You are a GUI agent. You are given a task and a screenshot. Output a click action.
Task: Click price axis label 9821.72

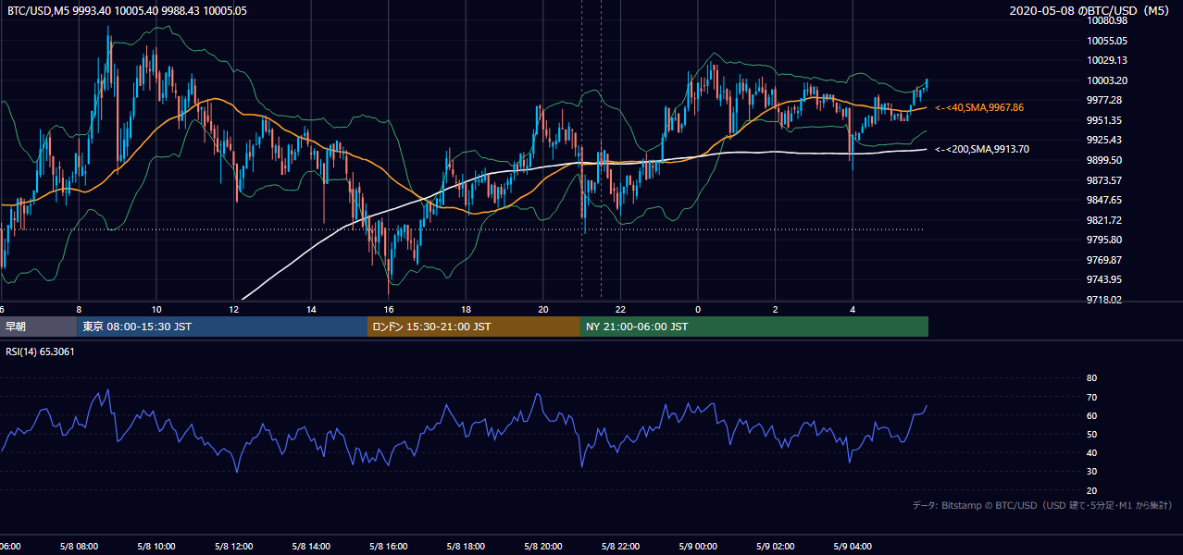1104,220
